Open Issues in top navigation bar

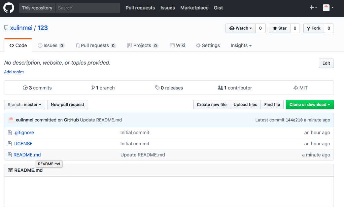tap(168, 8)
